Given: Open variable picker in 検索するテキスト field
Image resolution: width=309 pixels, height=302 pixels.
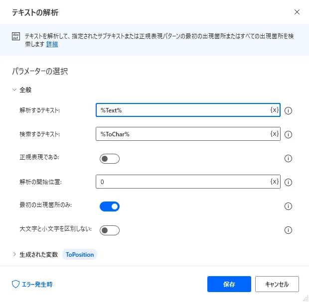Looking at the screenshot, I should coord(274,134).
